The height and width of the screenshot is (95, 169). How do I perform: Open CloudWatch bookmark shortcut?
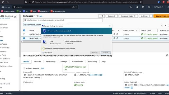pos(43,11)
